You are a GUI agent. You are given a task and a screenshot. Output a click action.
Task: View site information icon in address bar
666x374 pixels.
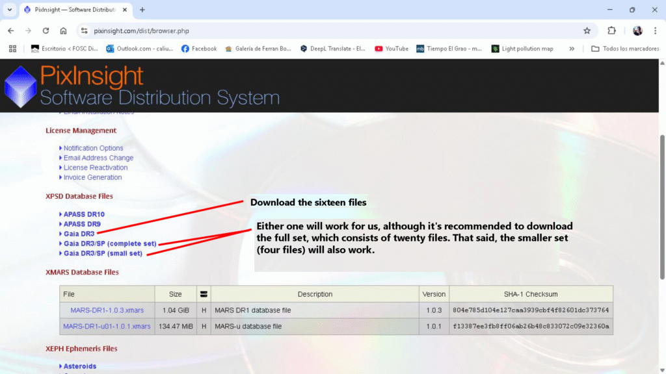(84, 31)
